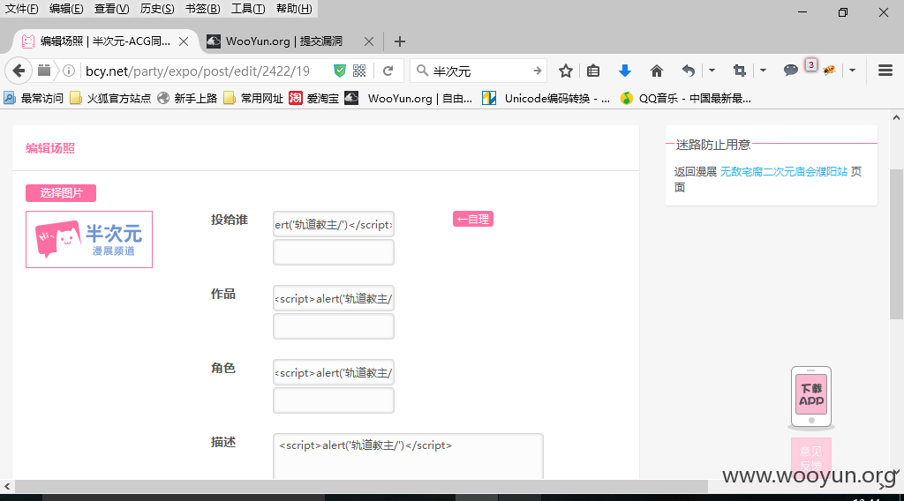This screenshot has height=501, width=904.
Task: Open the 爱淘宝 bookmark
Action: pyautogui.click(x=313, y=99)
